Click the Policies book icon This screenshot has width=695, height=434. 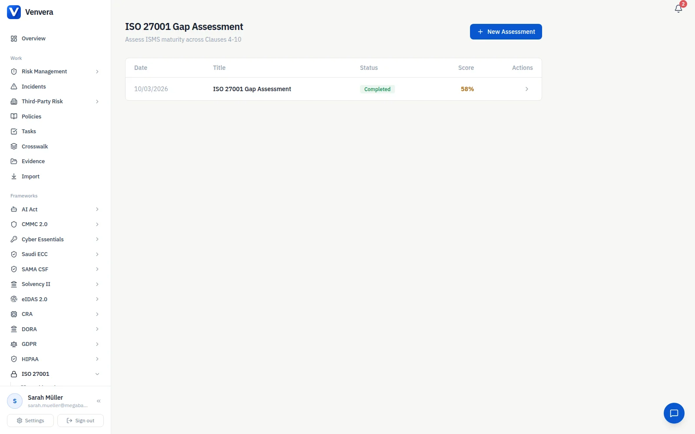pos(14,116)
